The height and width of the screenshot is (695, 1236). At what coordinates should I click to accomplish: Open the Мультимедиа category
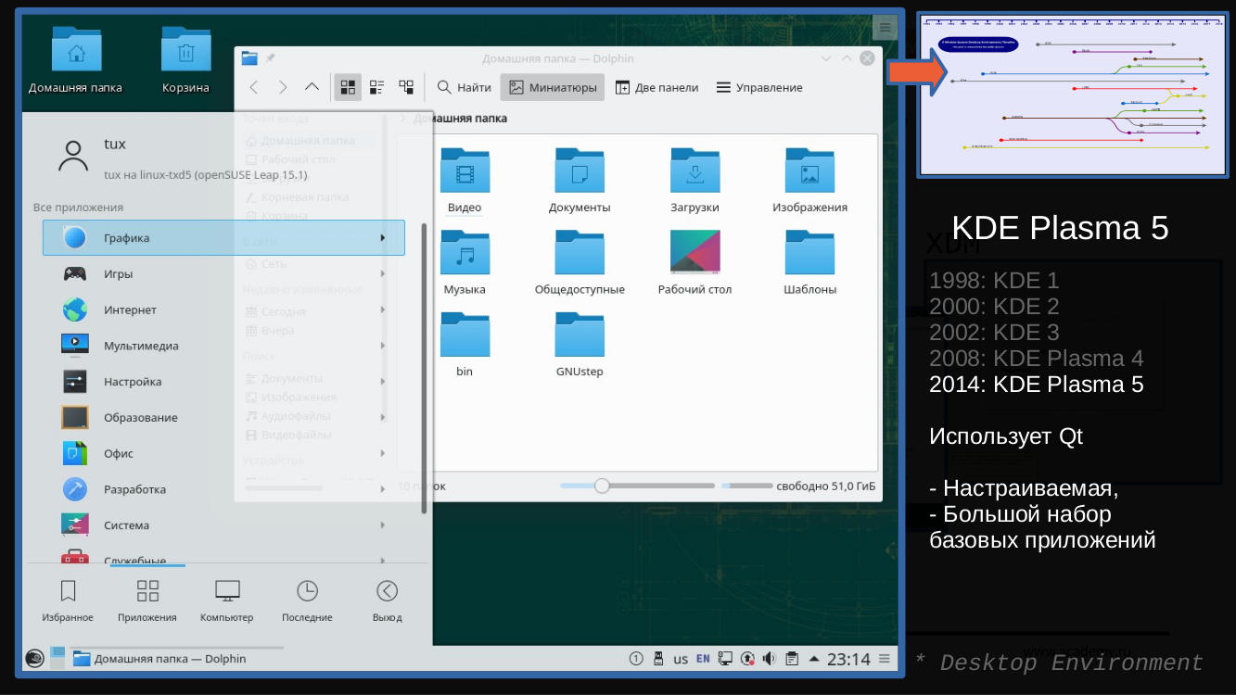[x=223, y=346]
